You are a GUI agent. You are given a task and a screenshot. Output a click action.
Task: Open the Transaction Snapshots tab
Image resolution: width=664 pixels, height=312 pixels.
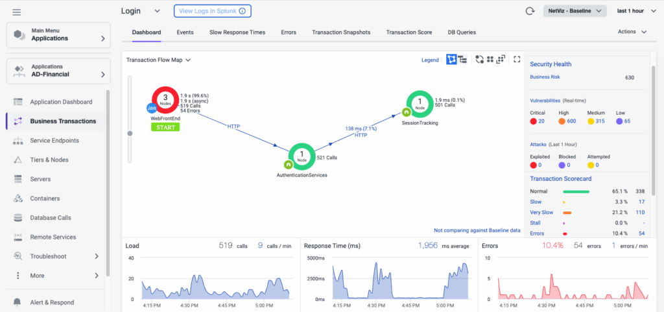coord(341,32)
